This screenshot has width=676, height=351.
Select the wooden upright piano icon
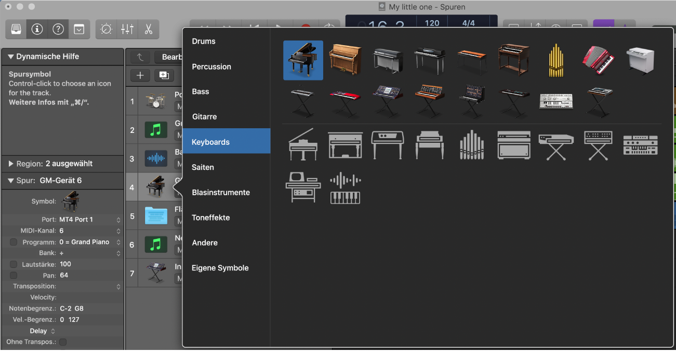345,60
